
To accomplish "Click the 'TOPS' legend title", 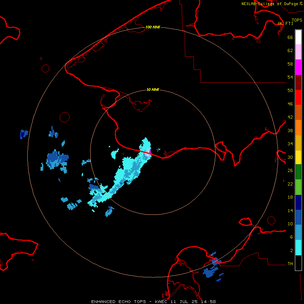I will pos(297,20).
